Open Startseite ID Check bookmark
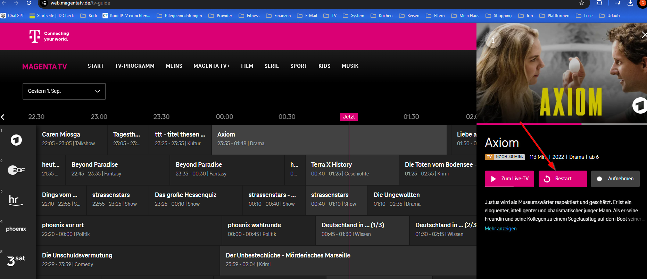This screenshot has height=279, width=647. (x=52, y=16)
